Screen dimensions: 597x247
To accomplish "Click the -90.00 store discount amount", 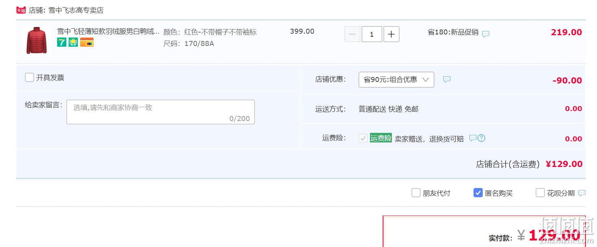I will point(567,80).
